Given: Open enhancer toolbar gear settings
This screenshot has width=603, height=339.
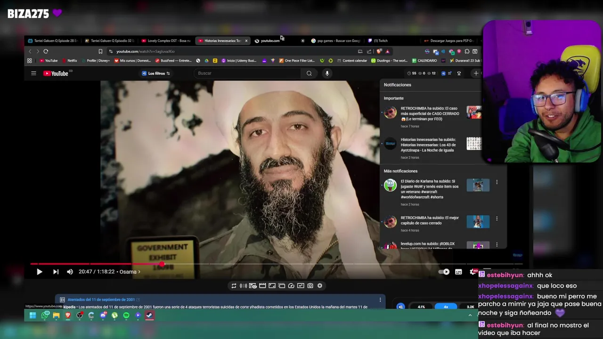Looking at the screenshot, I should [319, 286].
